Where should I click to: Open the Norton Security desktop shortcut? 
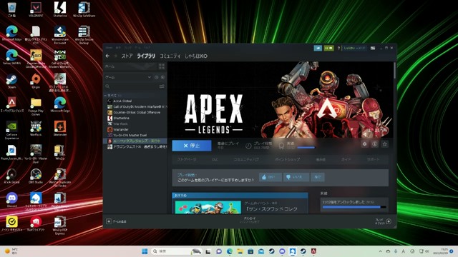tap(11, 223)
